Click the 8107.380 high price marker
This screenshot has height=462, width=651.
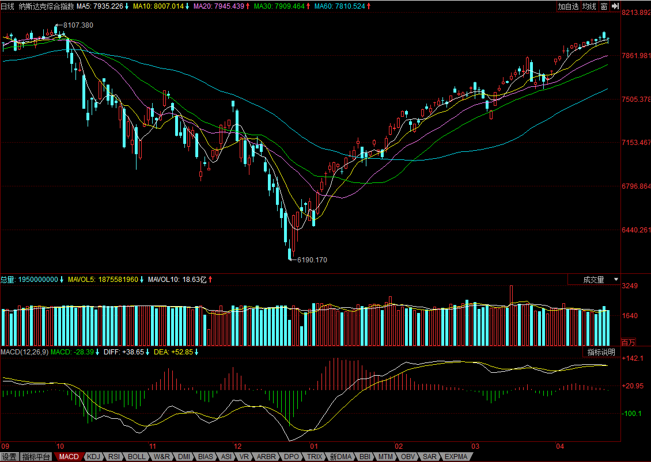[78, 25]
